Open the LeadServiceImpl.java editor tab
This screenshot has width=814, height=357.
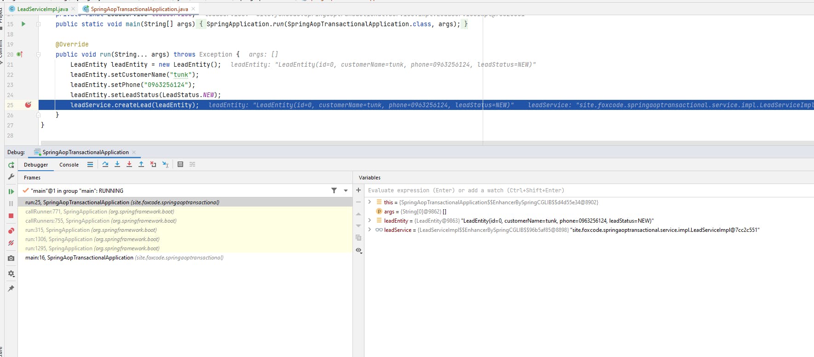coord(42,9)
